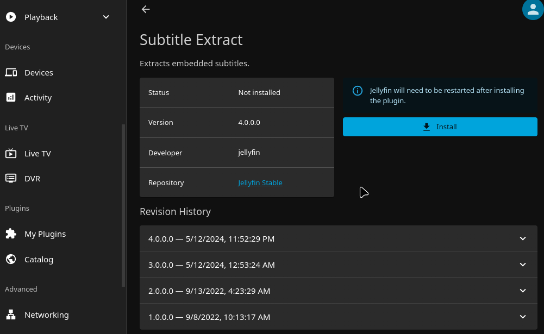
Task: Click the 1.0.0.0 — 9/8/2022 revision text
Action: click(209, 317)
